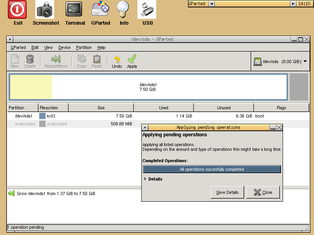
Task: Click the 7.50 GiB size cell
Action: [x=124, y=116]
